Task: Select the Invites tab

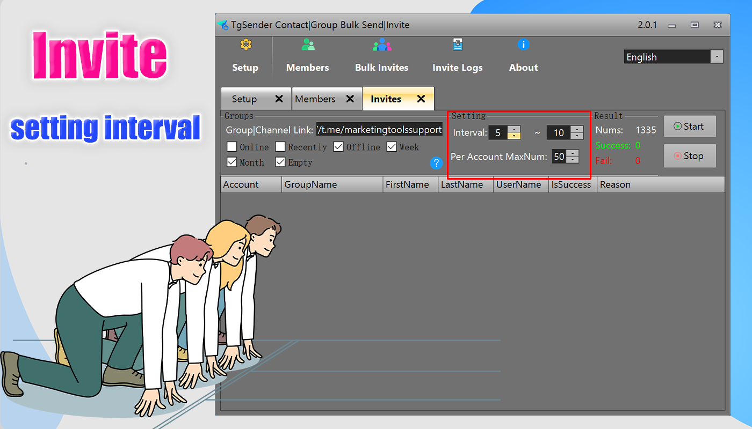Action: pyautogui.click(x=386, y=99)
